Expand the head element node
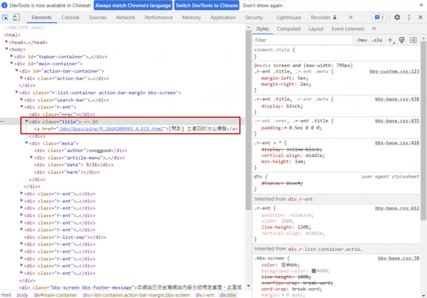The width and height of the screenshot is (427, 298). coord(7,42)
